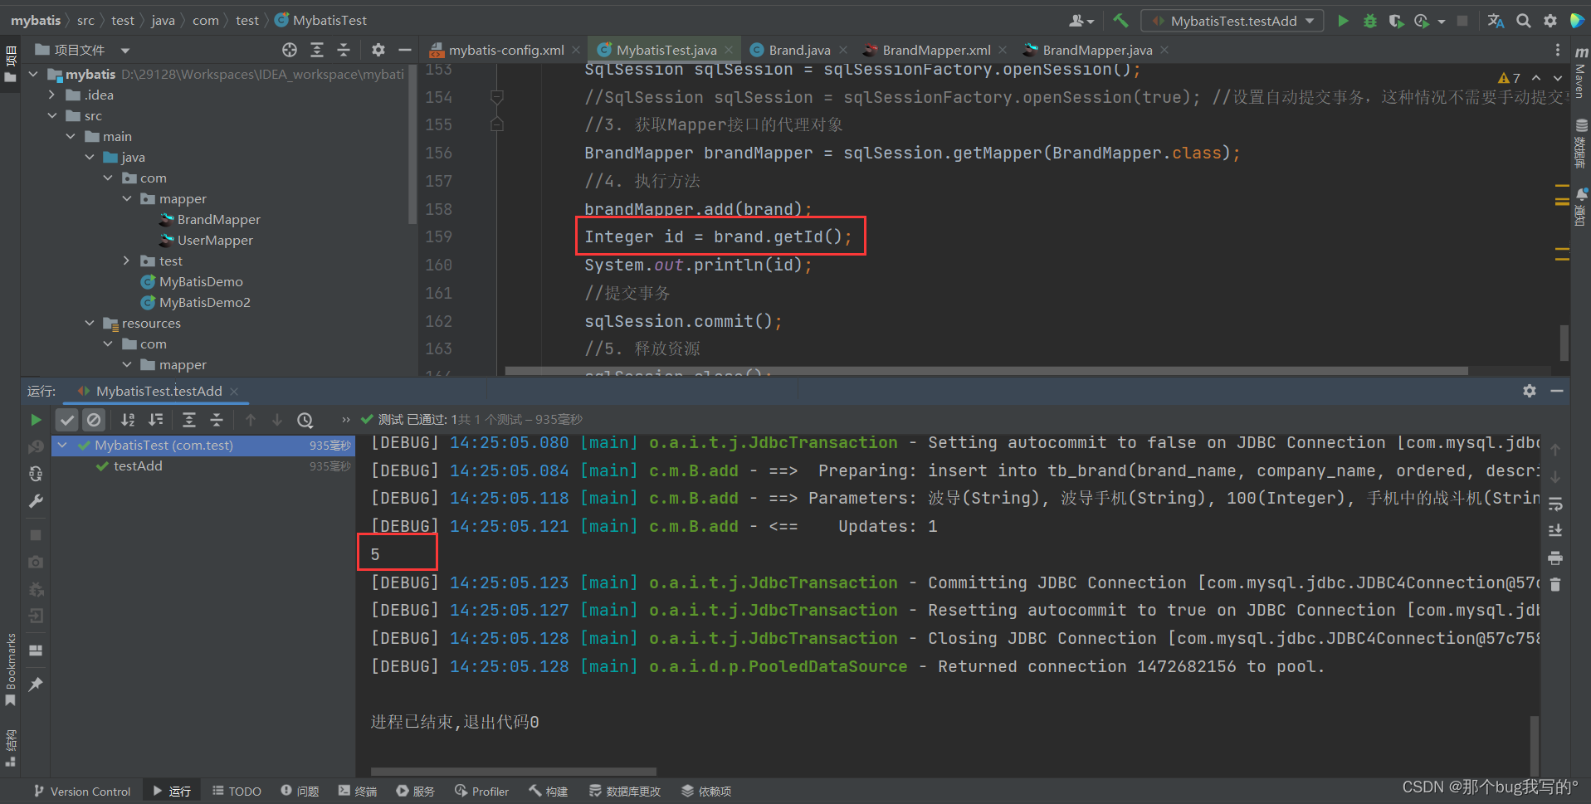Click the editor horizontal scrollbar

click(986, 370)
